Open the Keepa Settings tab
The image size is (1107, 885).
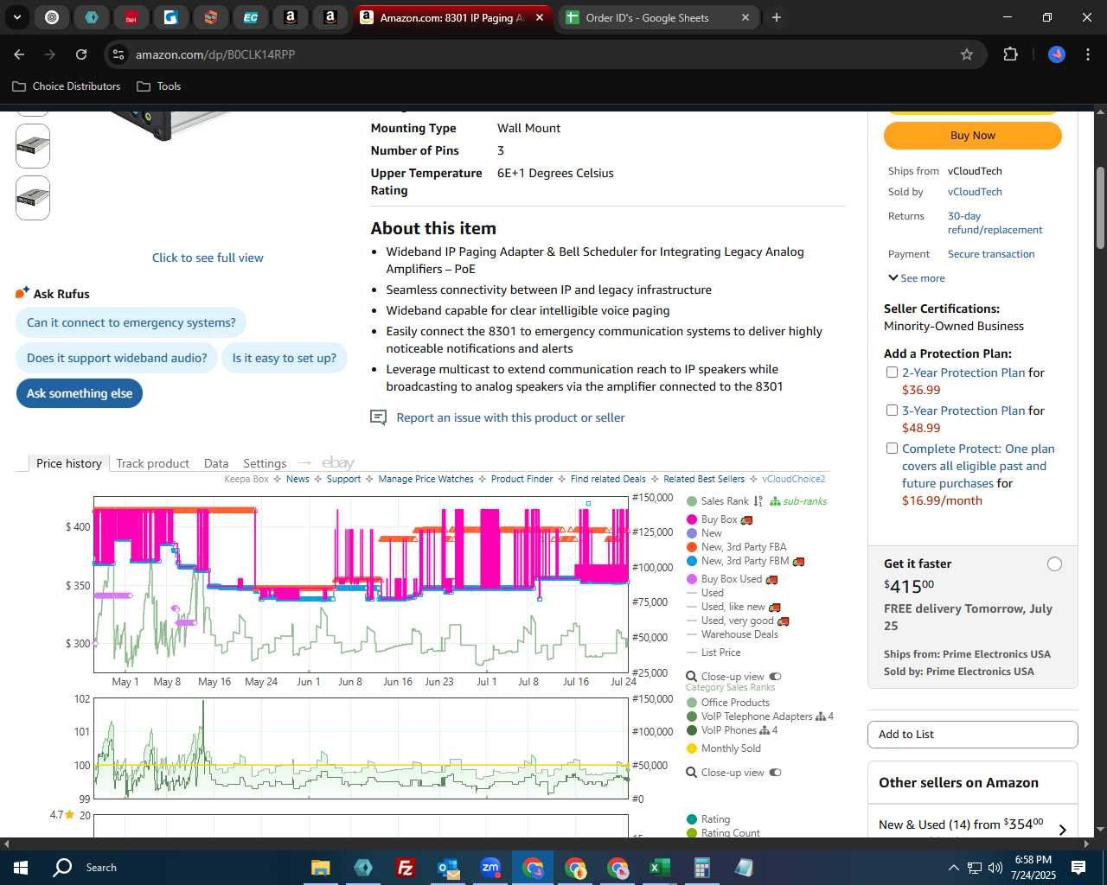coord(265,463)
